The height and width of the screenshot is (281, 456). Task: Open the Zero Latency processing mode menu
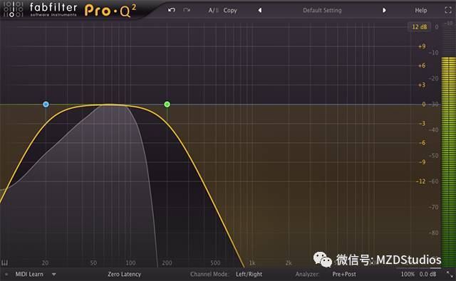point(124,274)
